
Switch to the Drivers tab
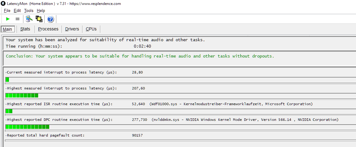72,29
